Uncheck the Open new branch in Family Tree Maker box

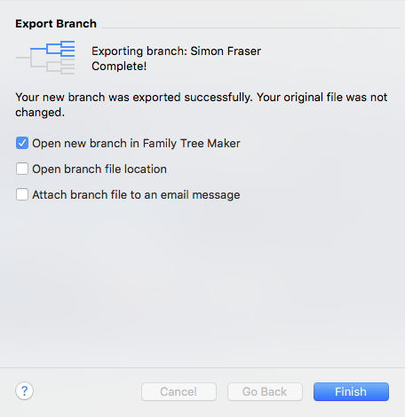[22, 143]
